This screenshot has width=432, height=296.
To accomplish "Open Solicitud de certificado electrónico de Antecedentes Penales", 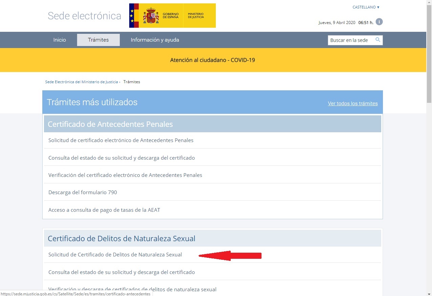I will click(121, 140).
